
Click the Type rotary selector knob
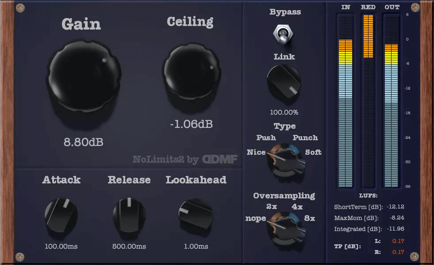coord(285,161)
